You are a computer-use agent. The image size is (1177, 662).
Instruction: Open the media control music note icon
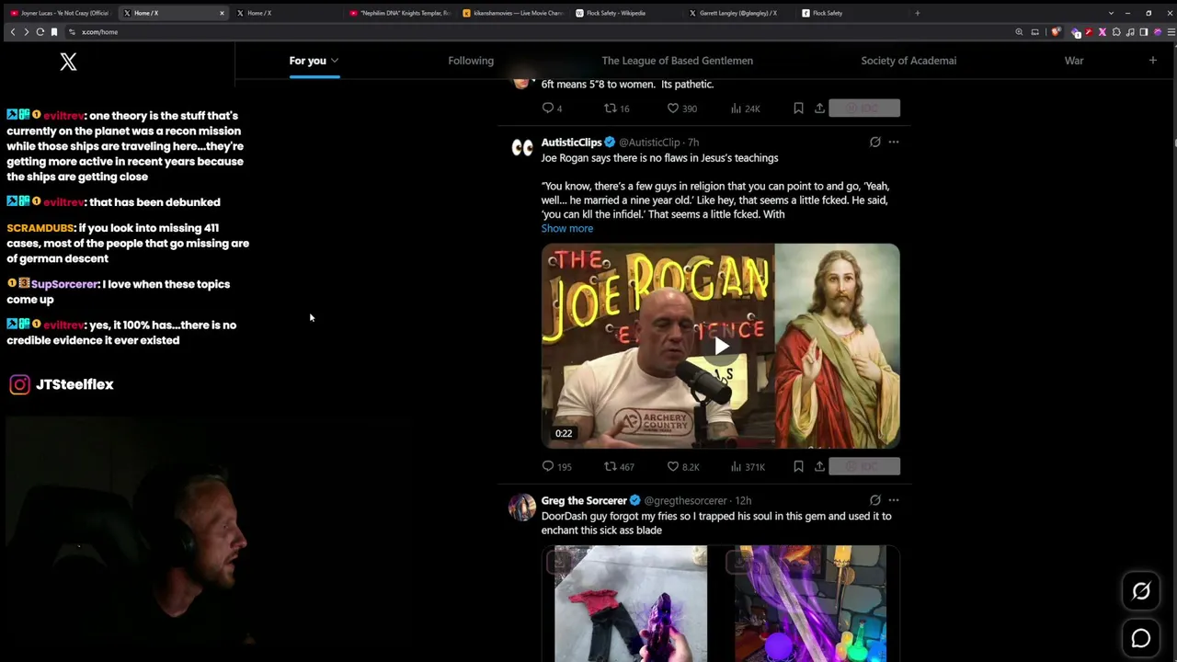(1130, 32)
